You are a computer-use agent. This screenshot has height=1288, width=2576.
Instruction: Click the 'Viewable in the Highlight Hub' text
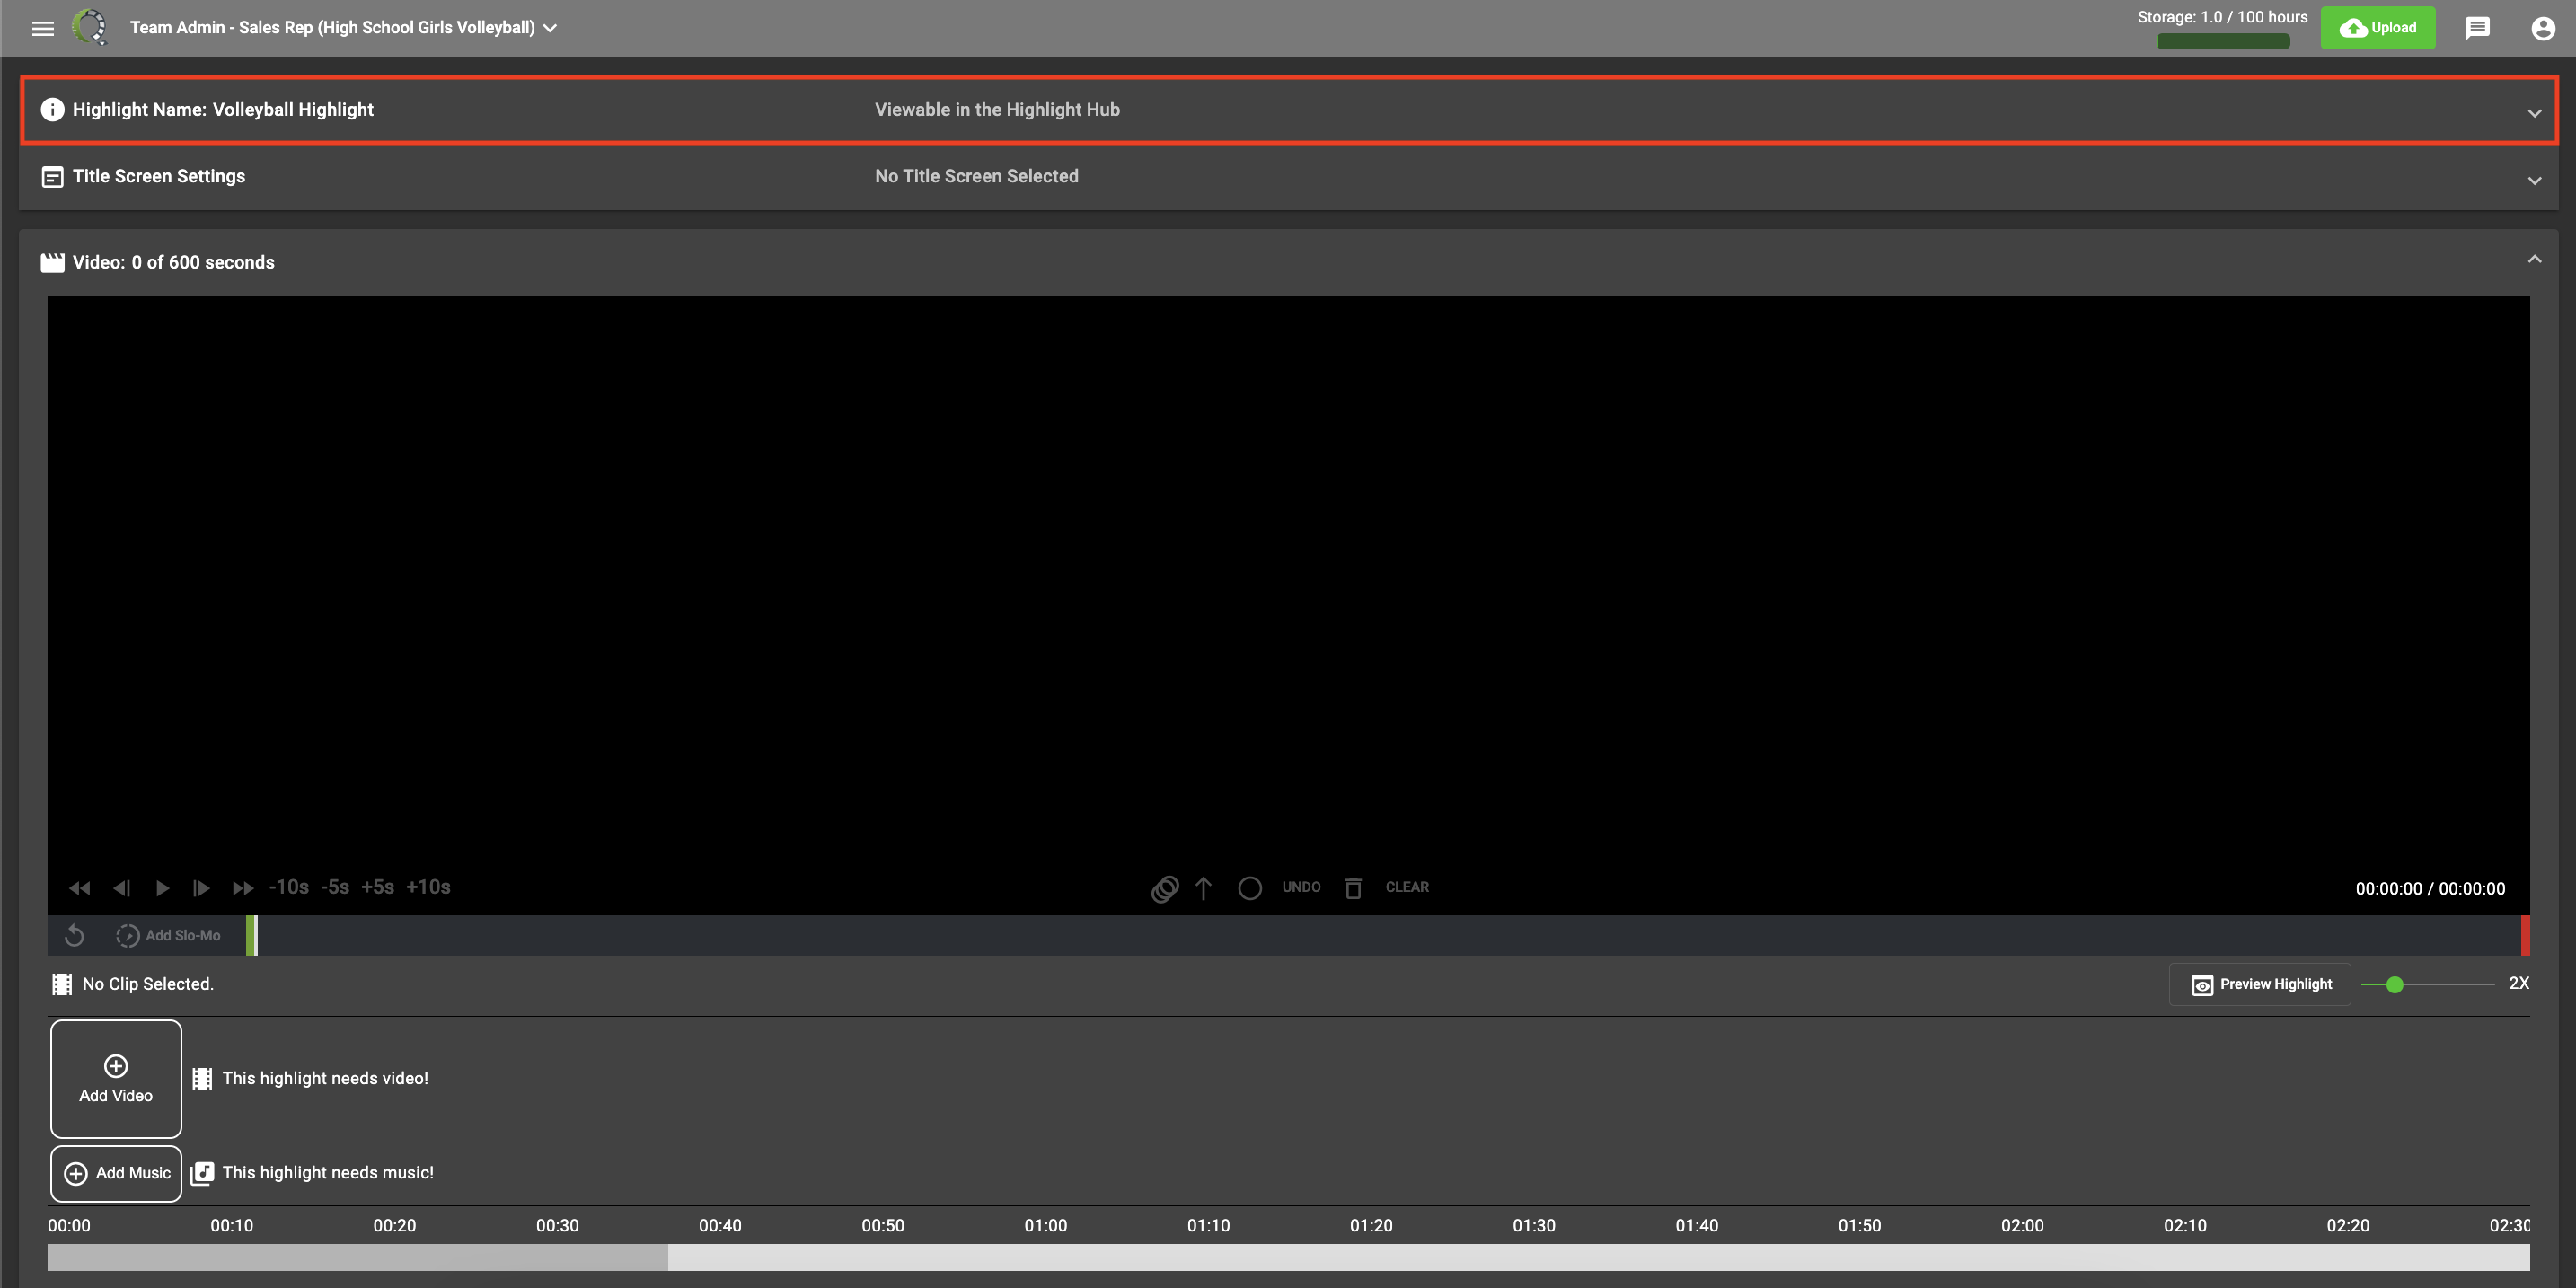(997, 110)
